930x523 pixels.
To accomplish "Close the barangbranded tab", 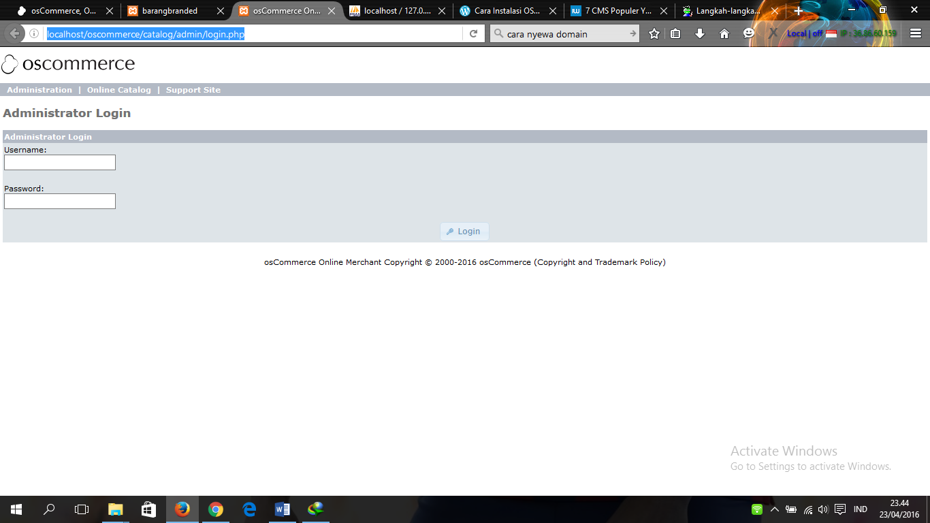I will [x=220, y=11].
